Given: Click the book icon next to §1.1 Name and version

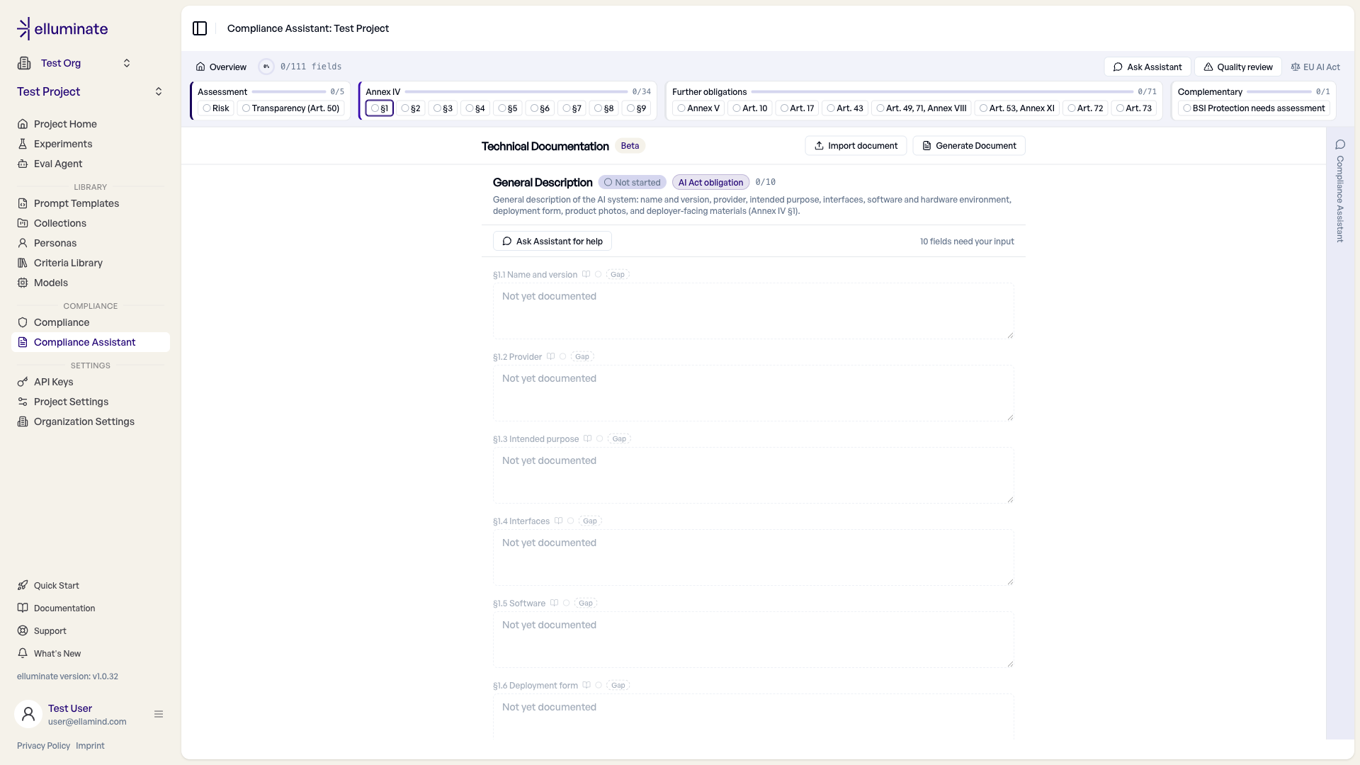Looking at the screenshot, I should [586, 274].
